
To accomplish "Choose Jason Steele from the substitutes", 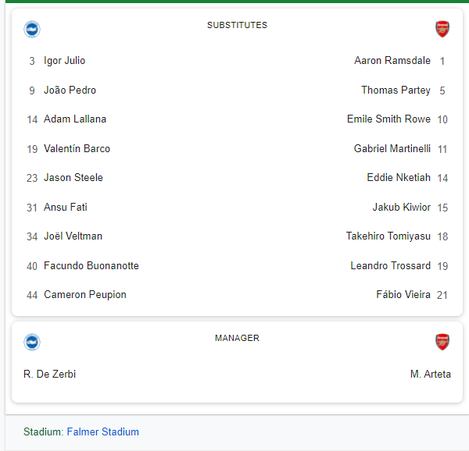I will pyautogui.click(x=73, y=178).
